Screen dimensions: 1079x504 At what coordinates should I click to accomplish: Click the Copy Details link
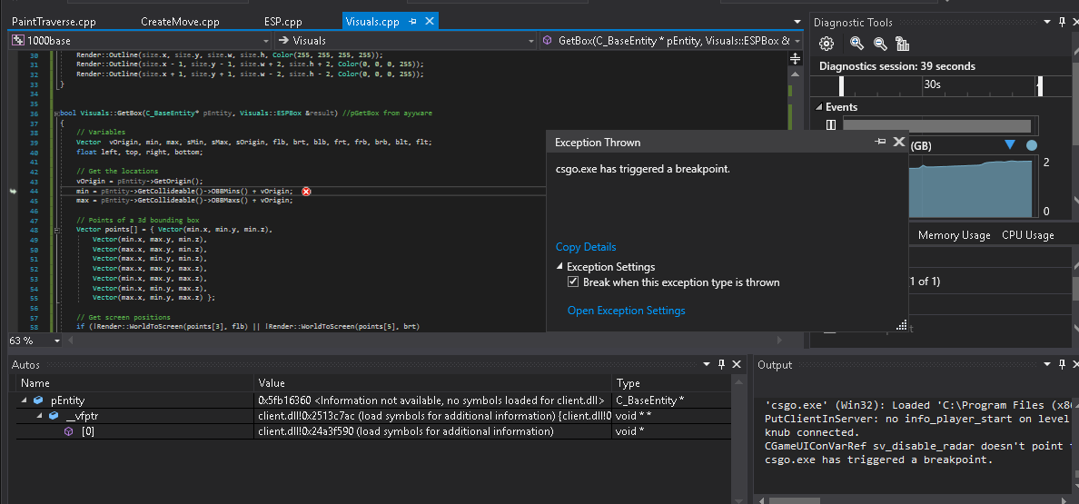(x=586, y=247)
